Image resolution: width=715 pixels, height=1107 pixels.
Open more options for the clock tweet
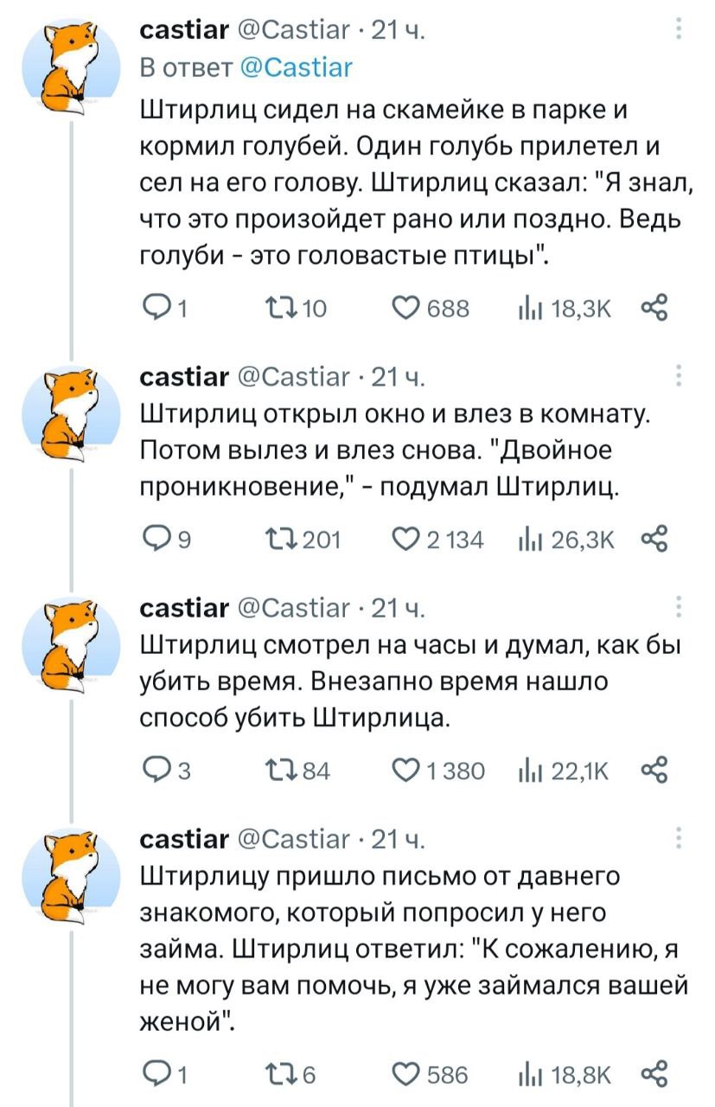click(680, 608)
